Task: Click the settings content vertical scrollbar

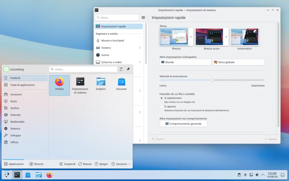Action: (x=278, y=75)
